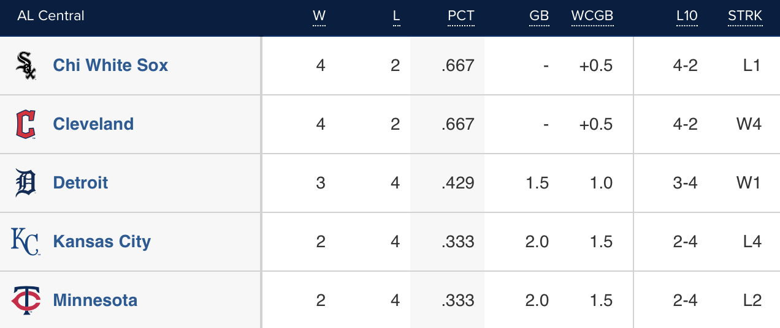Screen dimensions: 780x328
Task: Click the Kansas City Royals logo
Action: [26, 242]
